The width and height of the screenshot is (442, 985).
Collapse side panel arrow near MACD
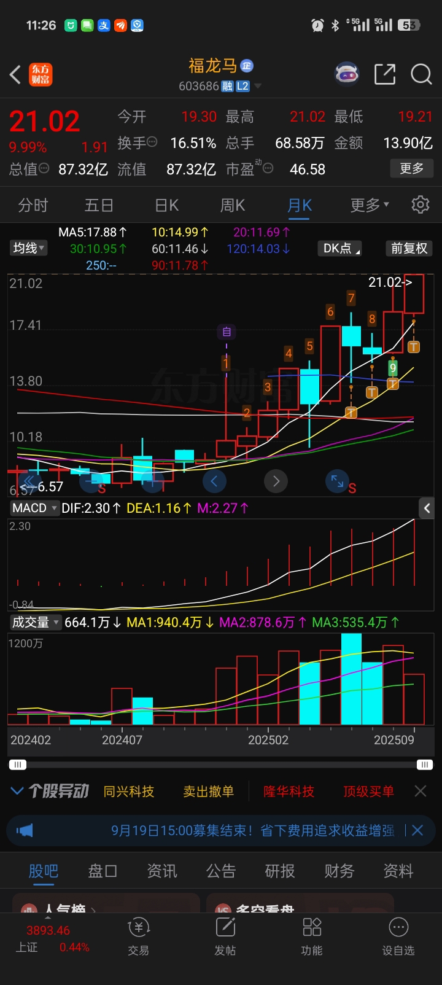coord(427,508)
